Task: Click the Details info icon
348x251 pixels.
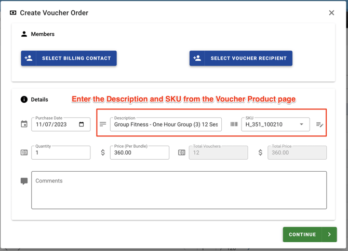Action: pos(24,100)
